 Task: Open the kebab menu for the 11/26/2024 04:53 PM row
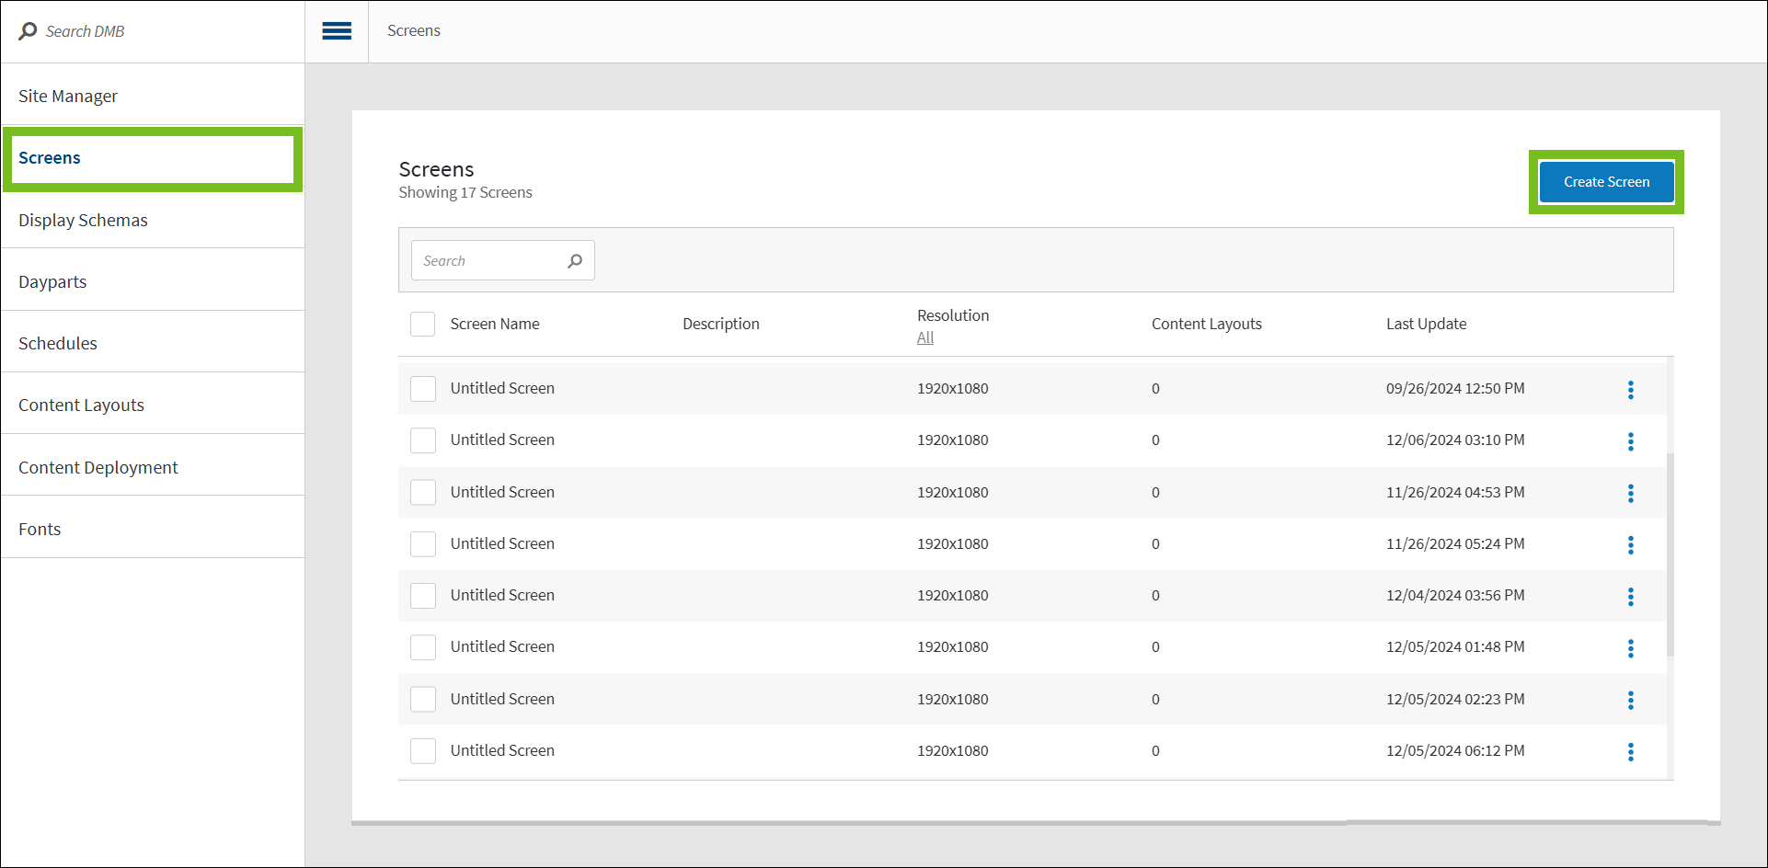(1630, 494)
